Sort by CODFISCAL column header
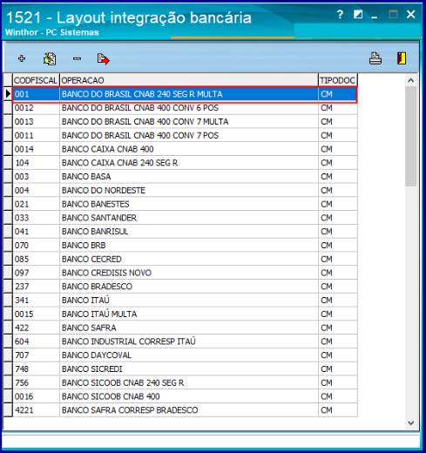Image resolution: width=426 pixels, height=453 pixels. 36,80
